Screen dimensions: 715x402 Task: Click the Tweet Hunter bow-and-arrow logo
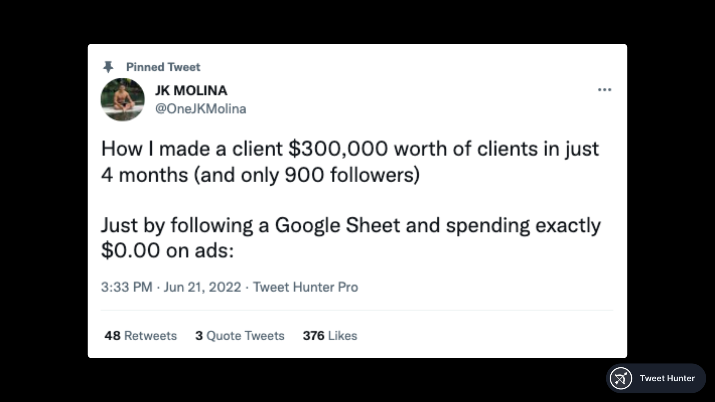[x=621, y=378]
